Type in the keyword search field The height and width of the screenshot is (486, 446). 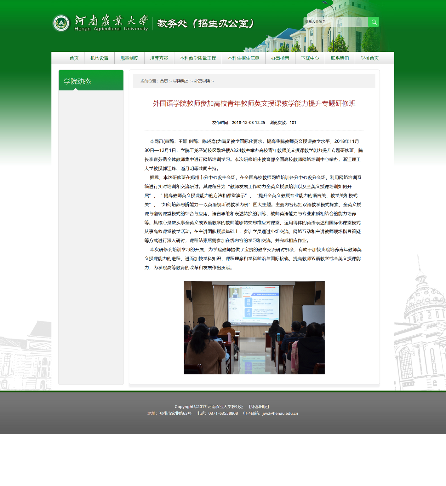click(x=335, y=22)
